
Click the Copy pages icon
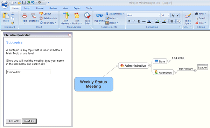pyautogui.click(x=13, y=18)
